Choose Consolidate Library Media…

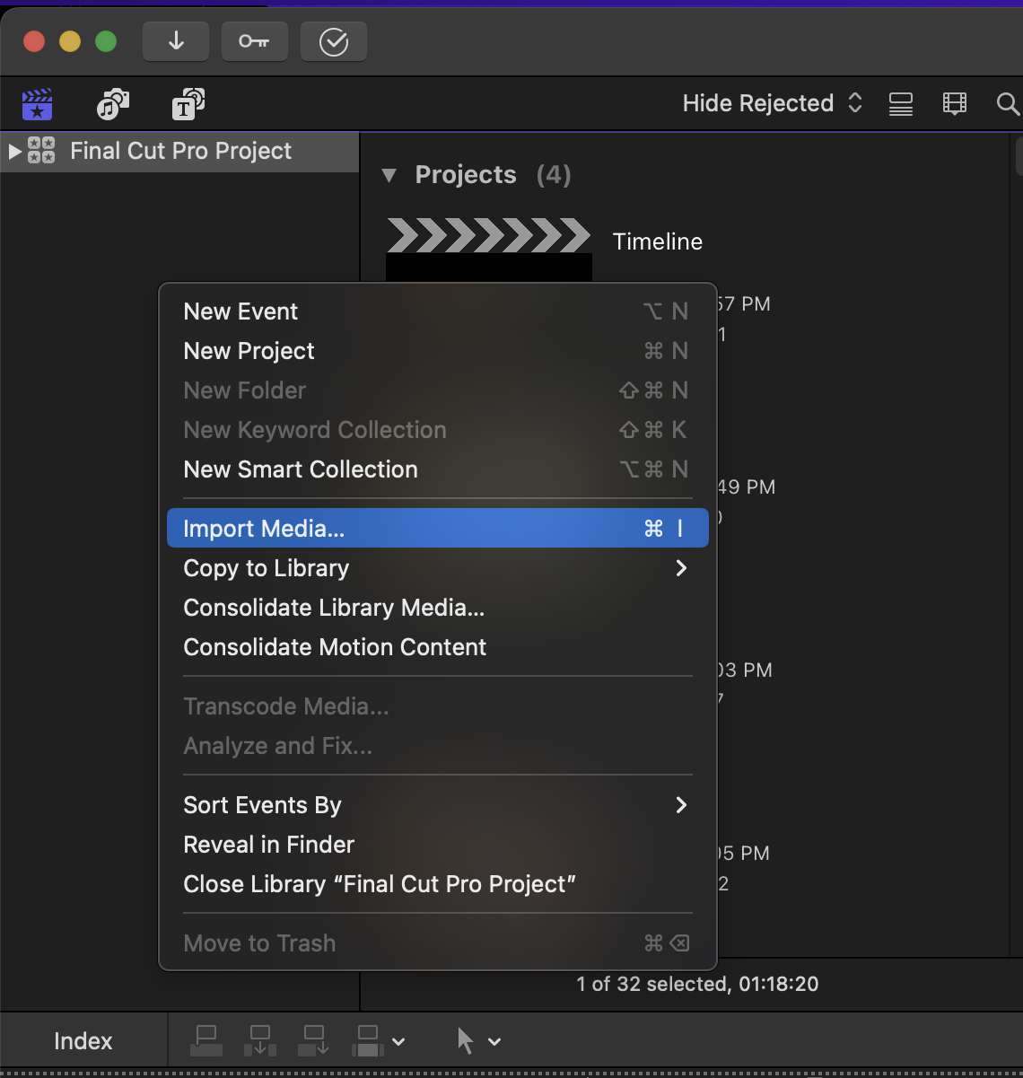tap(438, 608)
